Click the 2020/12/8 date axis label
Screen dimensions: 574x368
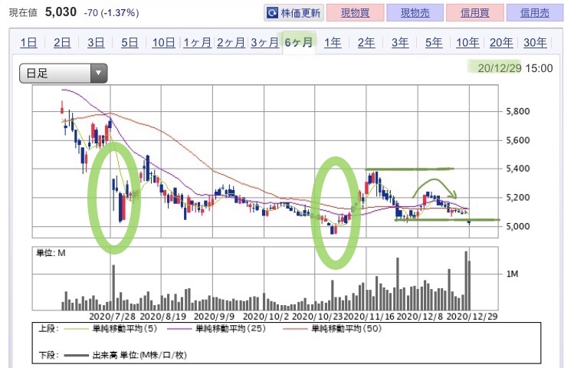tap(419, 317)
